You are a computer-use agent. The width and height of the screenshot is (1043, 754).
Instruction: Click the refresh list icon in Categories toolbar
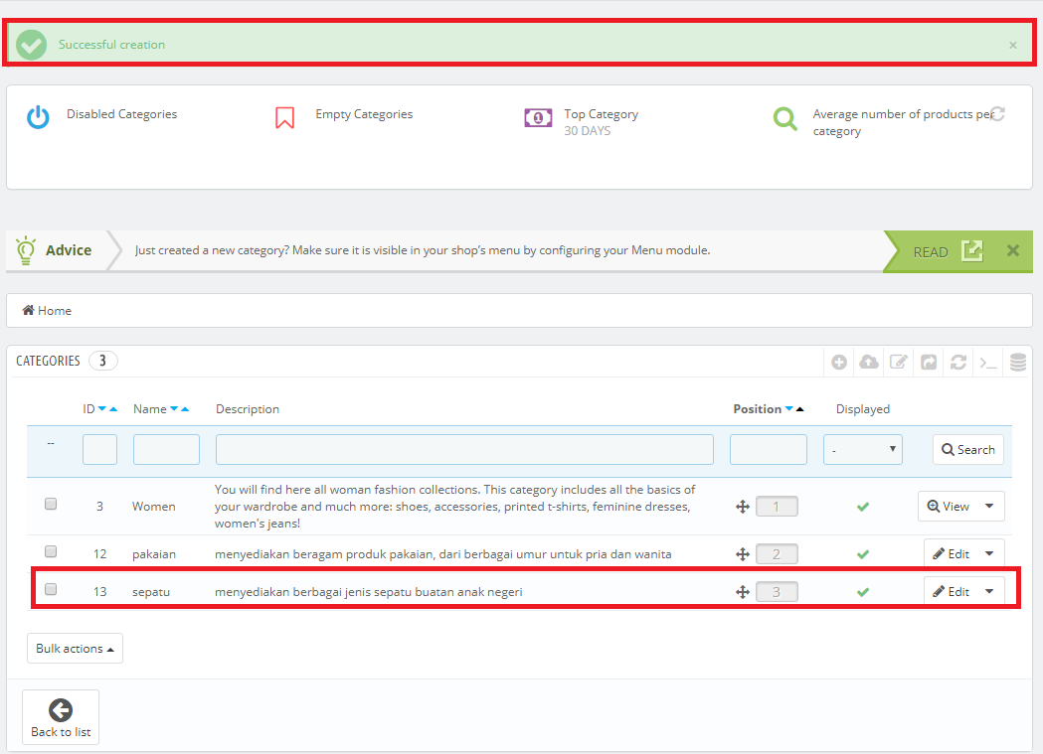click(x=958, y=363)
